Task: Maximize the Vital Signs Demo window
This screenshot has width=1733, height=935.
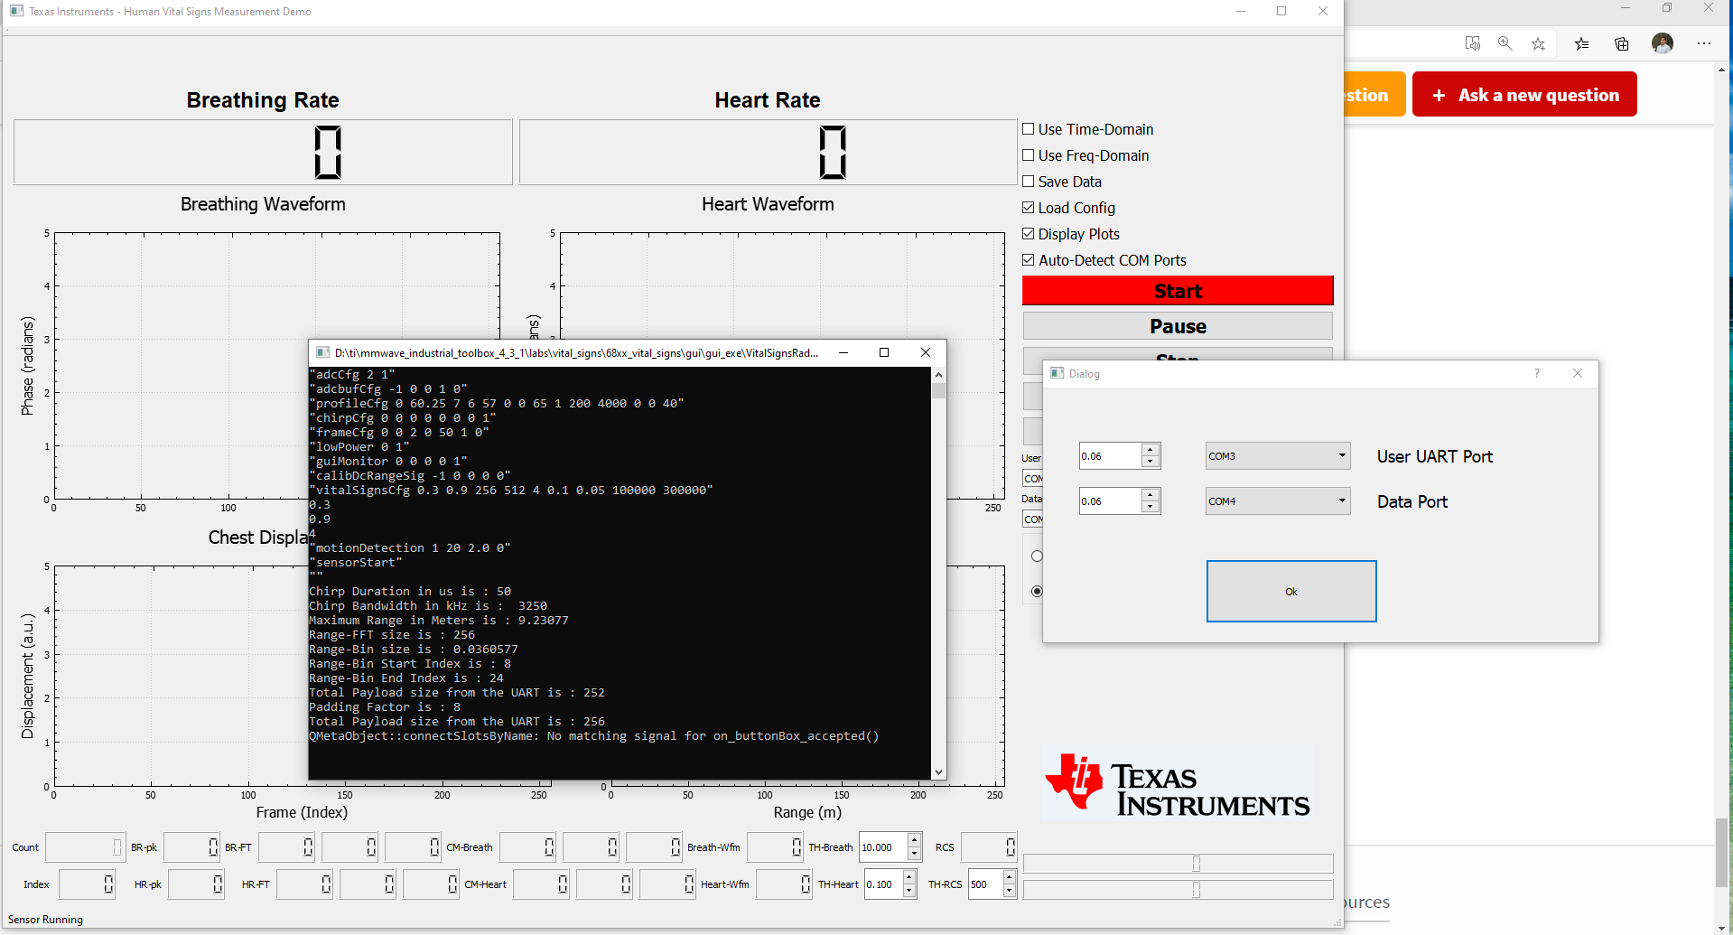Action: [1281, 11]
